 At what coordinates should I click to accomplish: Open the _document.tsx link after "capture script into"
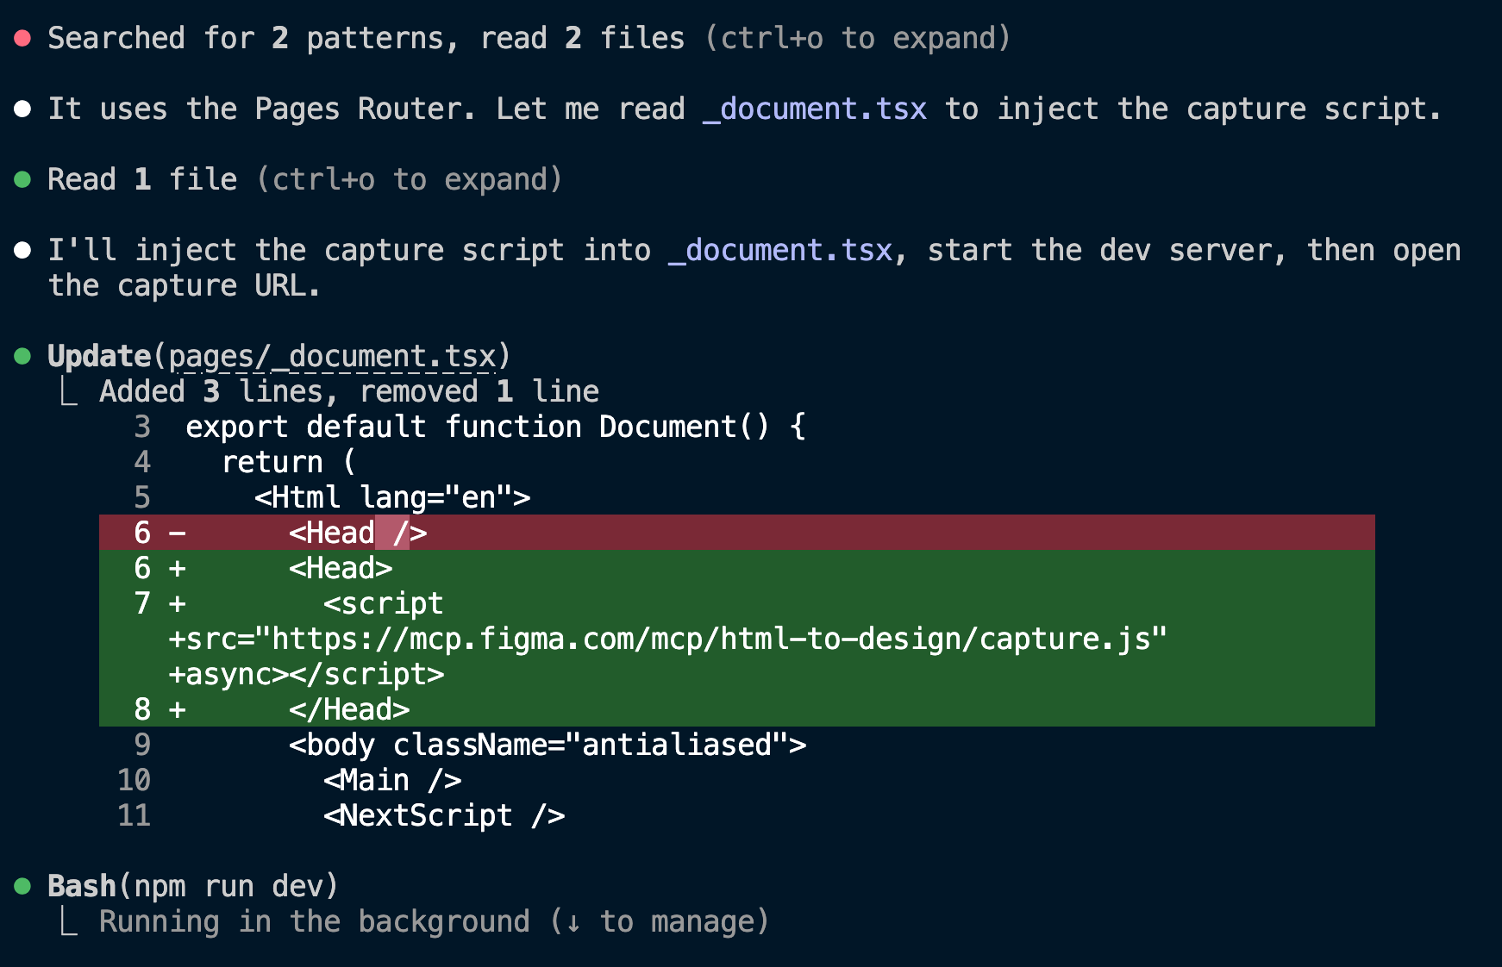(780, 251)
